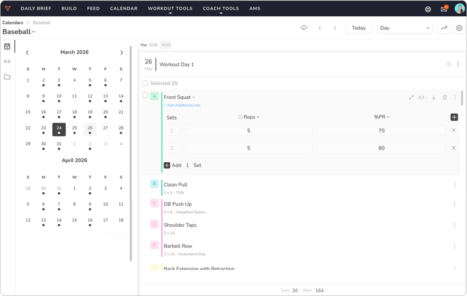Click the mini calendar panel scrollbar

131,154
